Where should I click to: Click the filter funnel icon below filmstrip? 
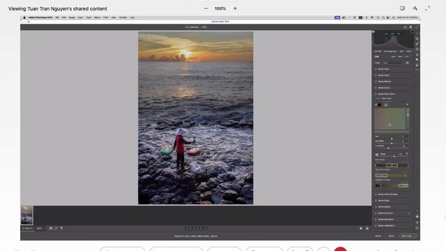pos(61,228)
